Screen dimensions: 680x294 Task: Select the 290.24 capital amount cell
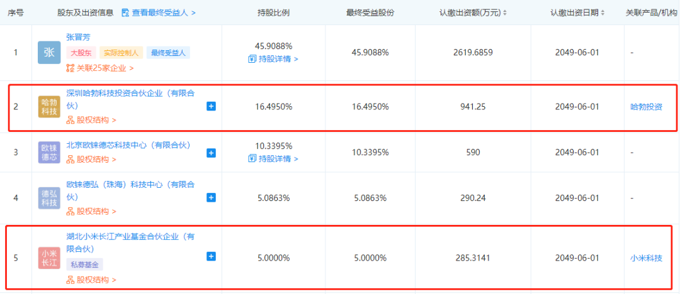click(x=473, y=198)
